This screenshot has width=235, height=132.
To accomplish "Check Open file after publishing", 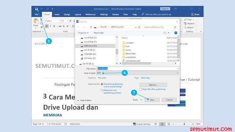I will click(x=141, y=89).
